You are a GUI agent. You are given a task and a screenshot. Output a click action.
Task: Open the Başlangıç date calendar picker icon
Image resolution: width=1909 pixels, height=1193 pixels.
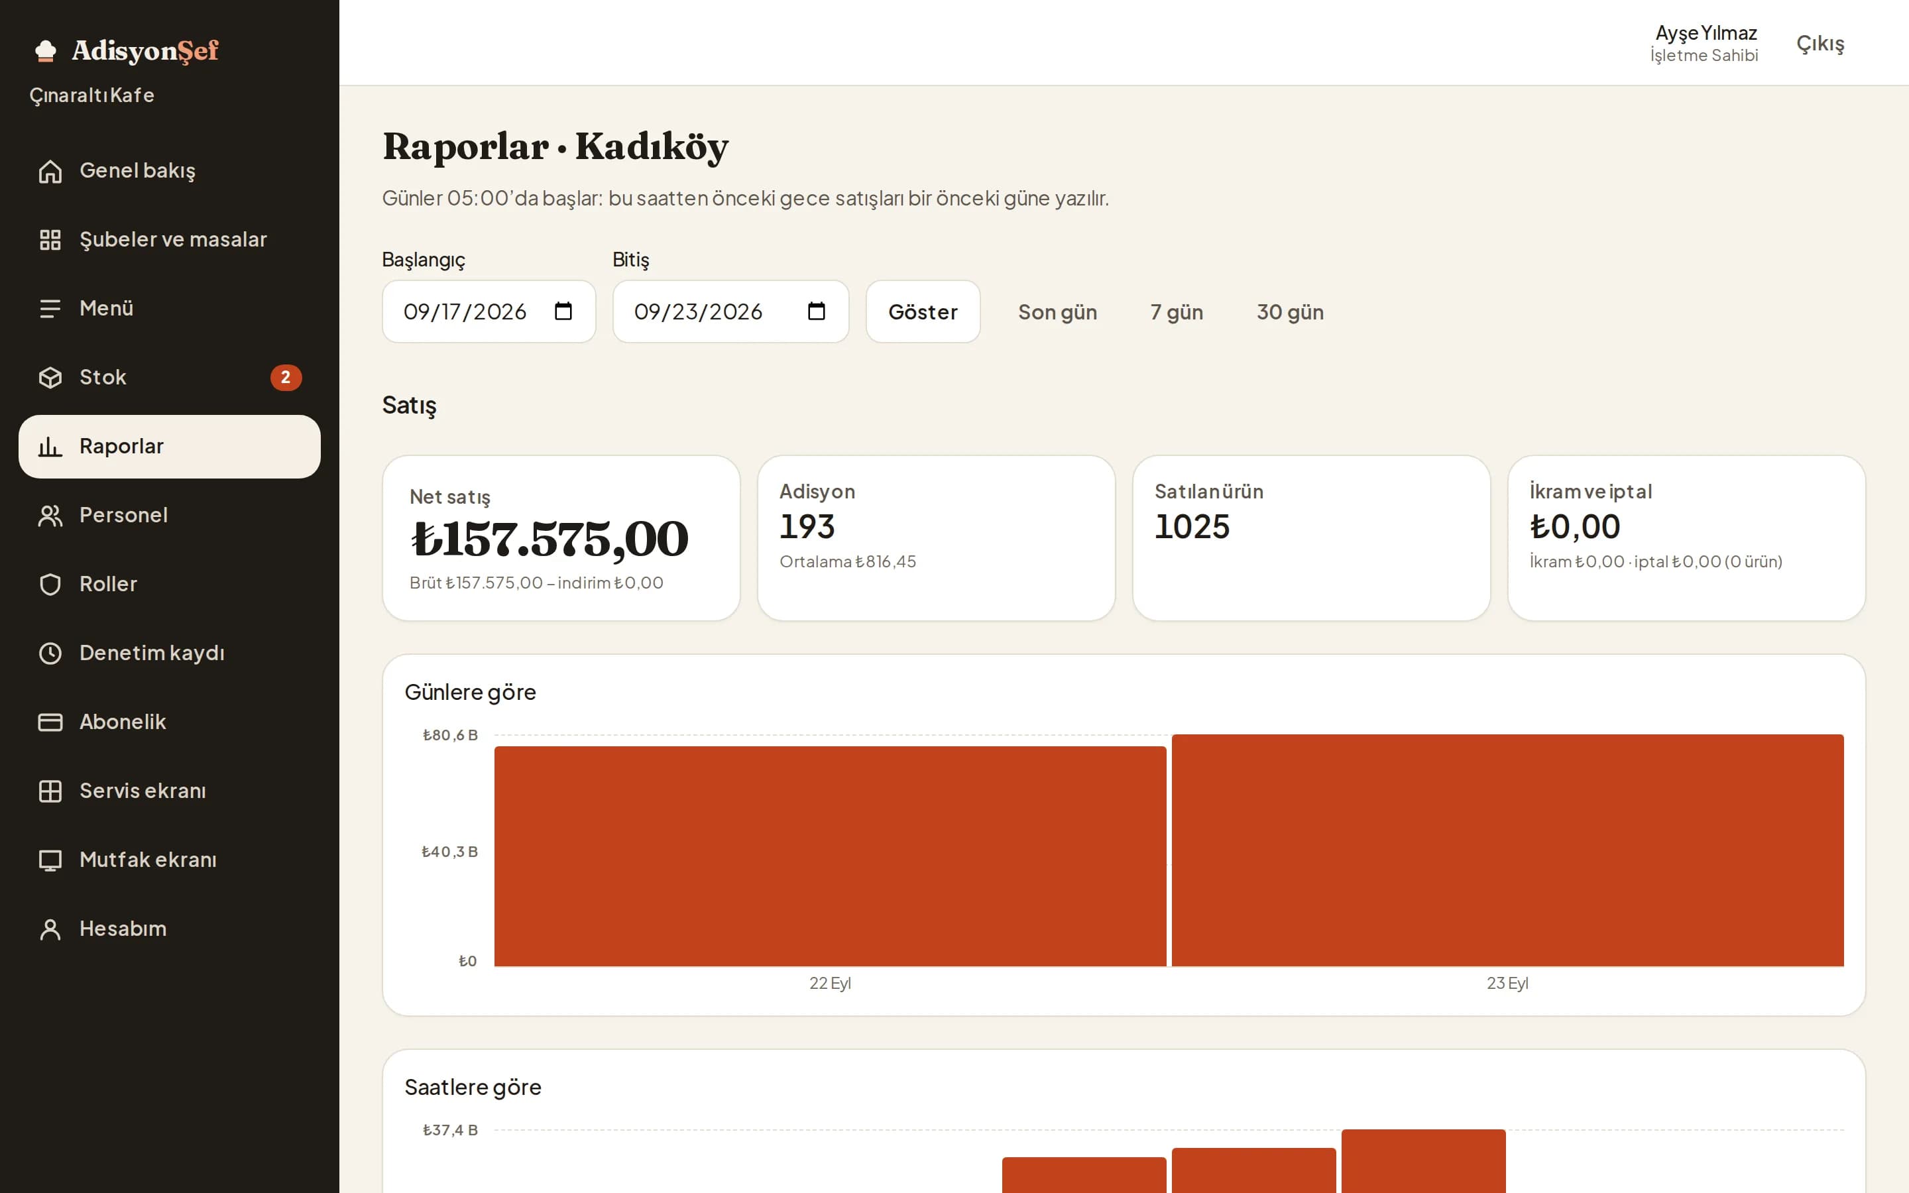point(563,312)
